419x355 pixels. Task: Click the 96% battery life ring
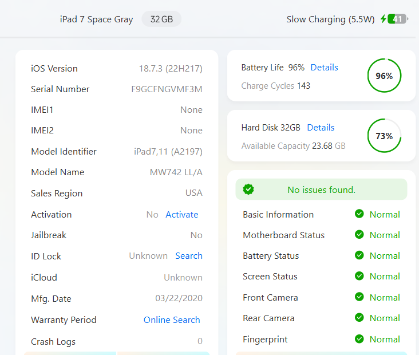(x=384, y=76)
